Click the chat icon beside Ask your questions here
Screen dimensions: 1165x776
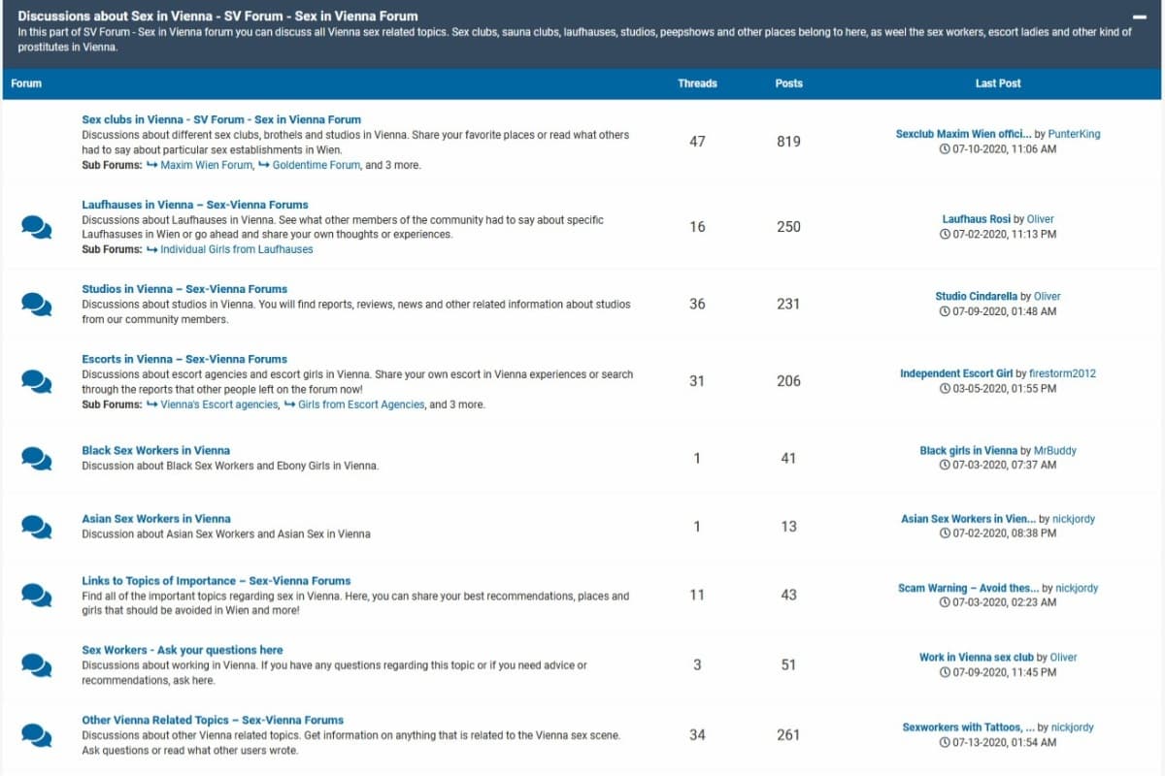pyautogui.click(x=36, y=664)
